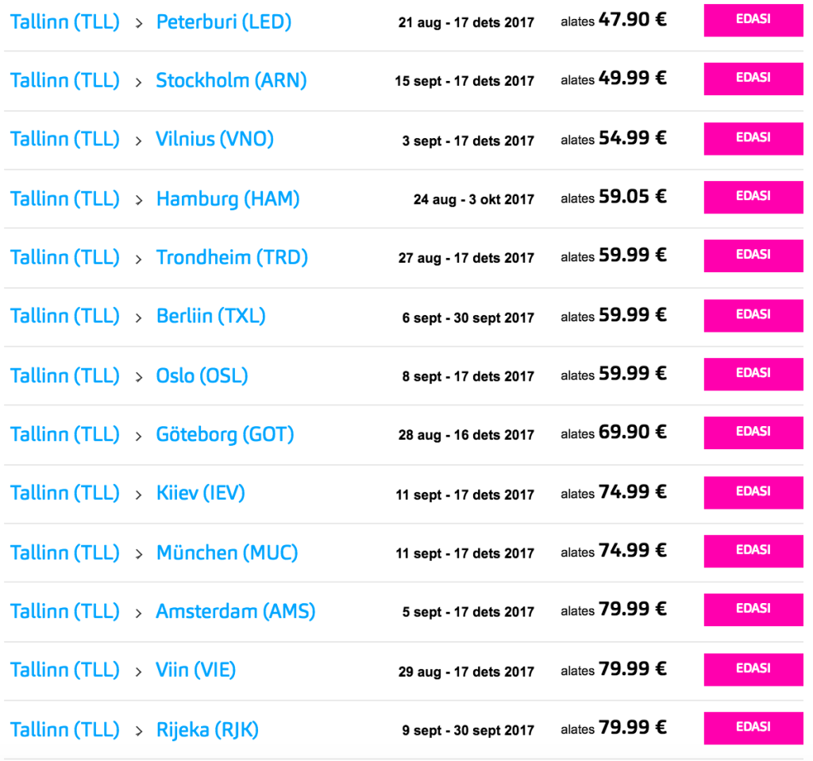The height and width of the screenshot is (761, 813).
Task: Open the Göteborg (GOT) destination link
Action: 225,434
